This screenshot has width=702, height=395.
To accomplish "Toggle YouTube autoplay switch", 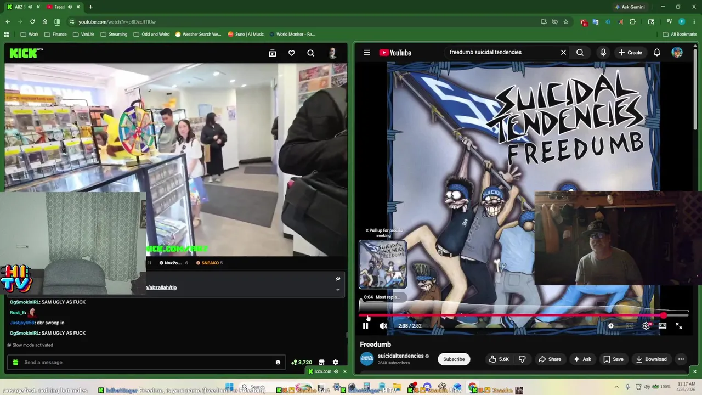I will tap(610, 326).
